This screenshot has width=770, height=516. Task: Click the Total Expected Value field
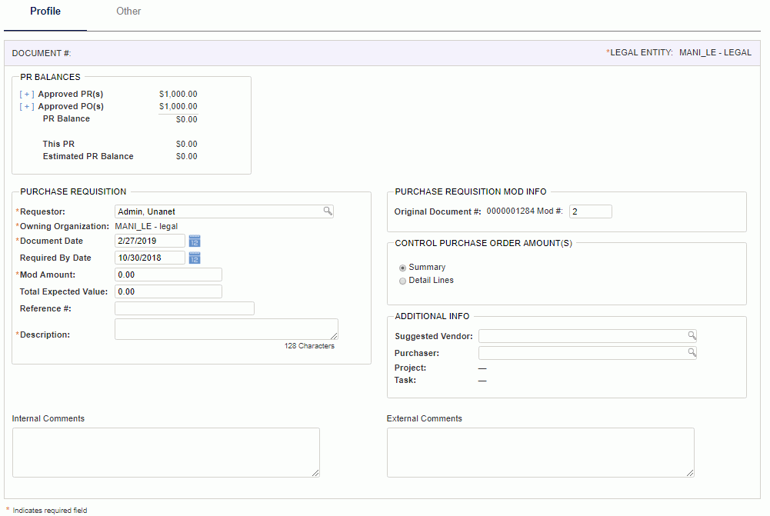[168, 291]
